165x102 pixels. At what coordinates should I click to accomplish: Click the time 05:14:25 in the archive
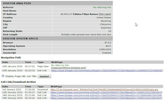click(30, 98)
